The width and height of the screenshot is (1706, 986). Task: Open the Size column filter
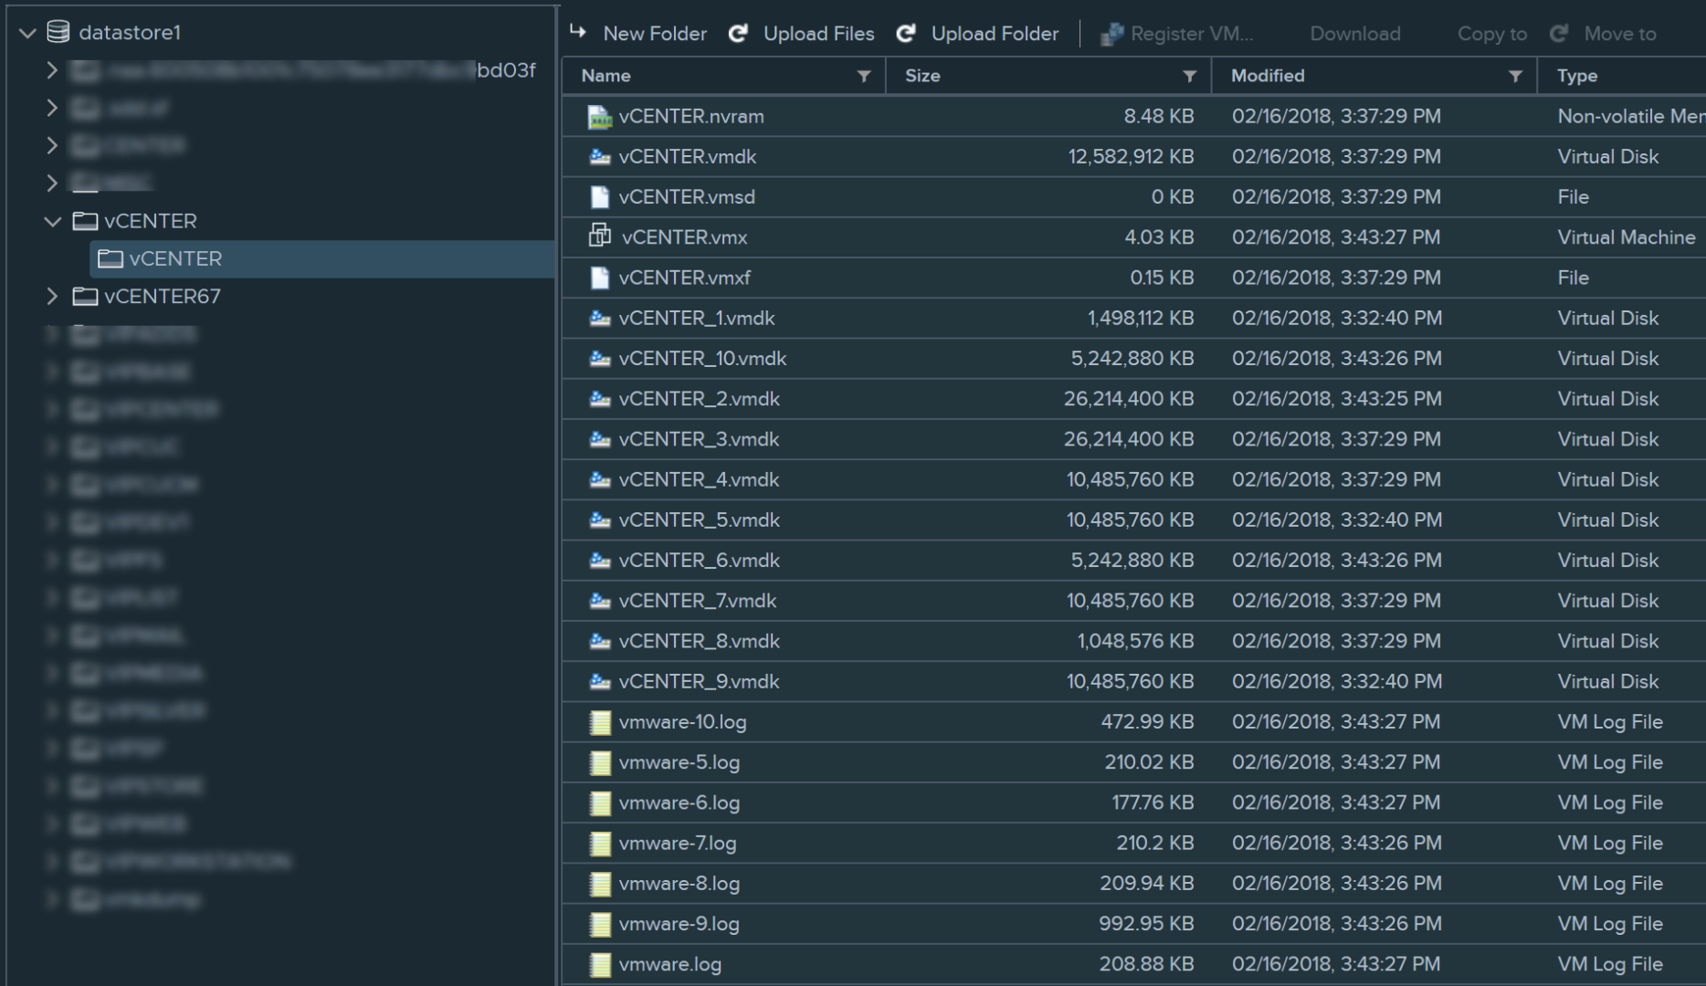pos(1189,77)
